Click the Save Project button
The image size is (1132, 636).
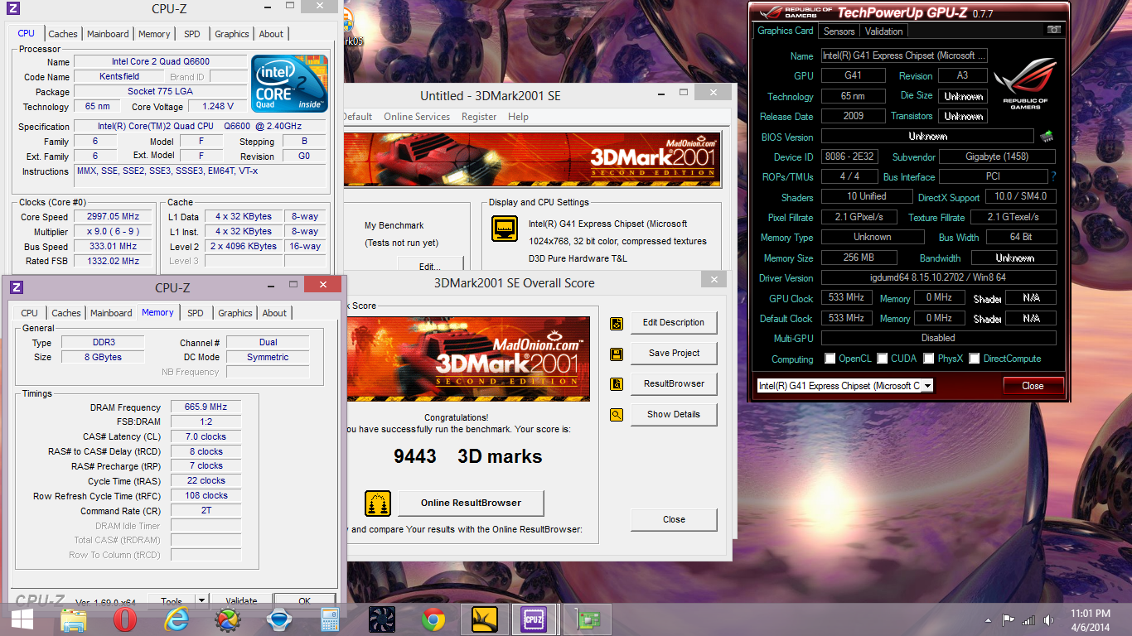(x=674, y=354)
